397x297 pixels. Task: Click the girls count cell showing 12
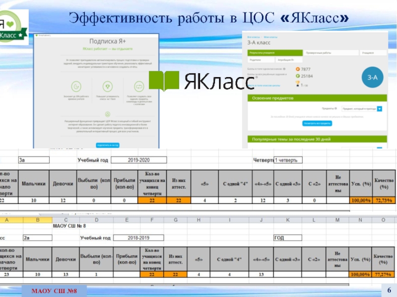(x=63, y=200)
